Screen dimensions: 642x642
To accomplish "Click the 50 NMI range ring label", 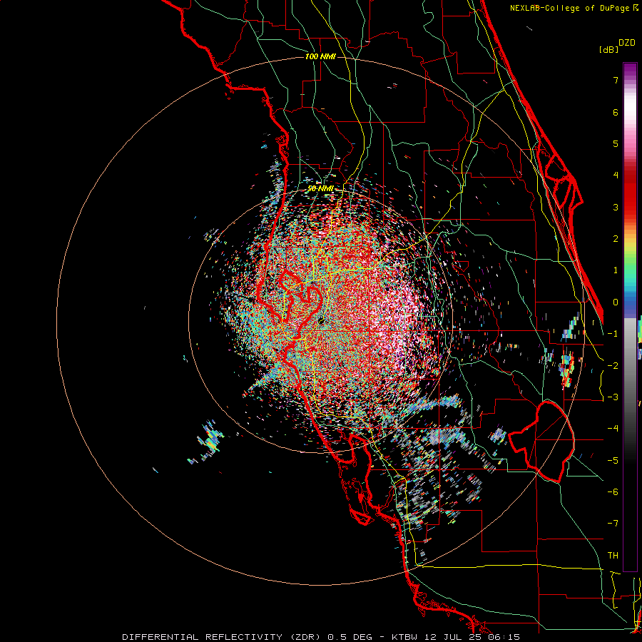I will [x=320, y=189].
